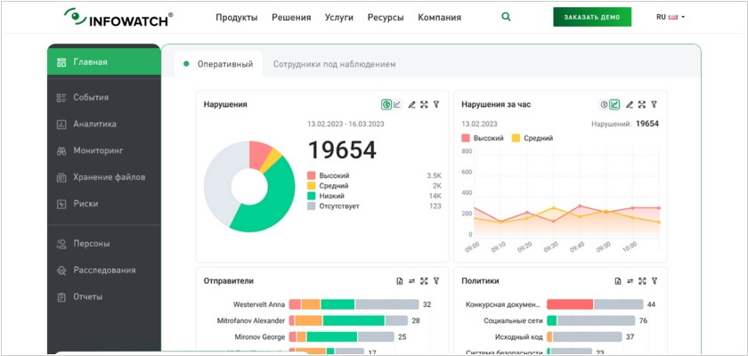Export the Политики widget to file
Screen dimensions: 748x356
pos(618,281)
